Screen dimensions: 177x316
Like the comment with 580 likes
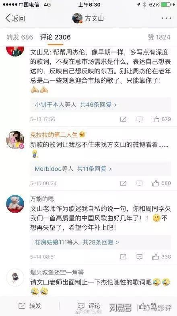(162, 183)
